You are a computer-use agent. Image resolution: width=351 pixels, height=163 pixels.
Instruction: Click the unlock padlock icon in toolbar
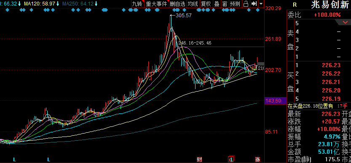pos(246,4)
